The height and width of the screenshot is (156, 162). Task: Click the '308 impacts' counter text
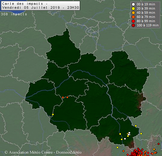coord(14,14)
